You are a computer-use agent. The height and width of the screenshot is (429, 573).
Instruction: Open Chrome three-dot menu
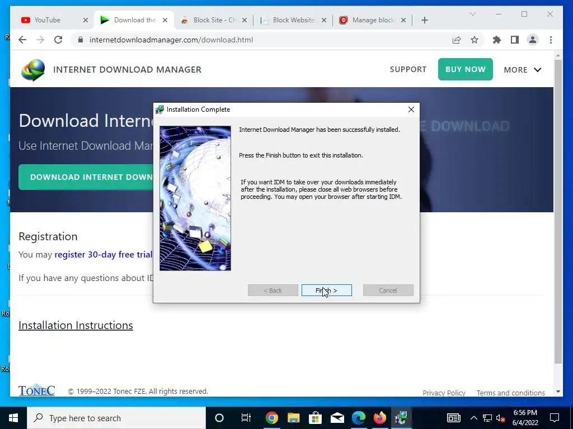coord(551,40)
